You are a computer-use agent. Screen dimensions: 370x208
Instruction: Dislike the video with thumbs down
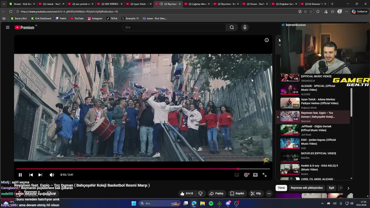pos(200,194)
